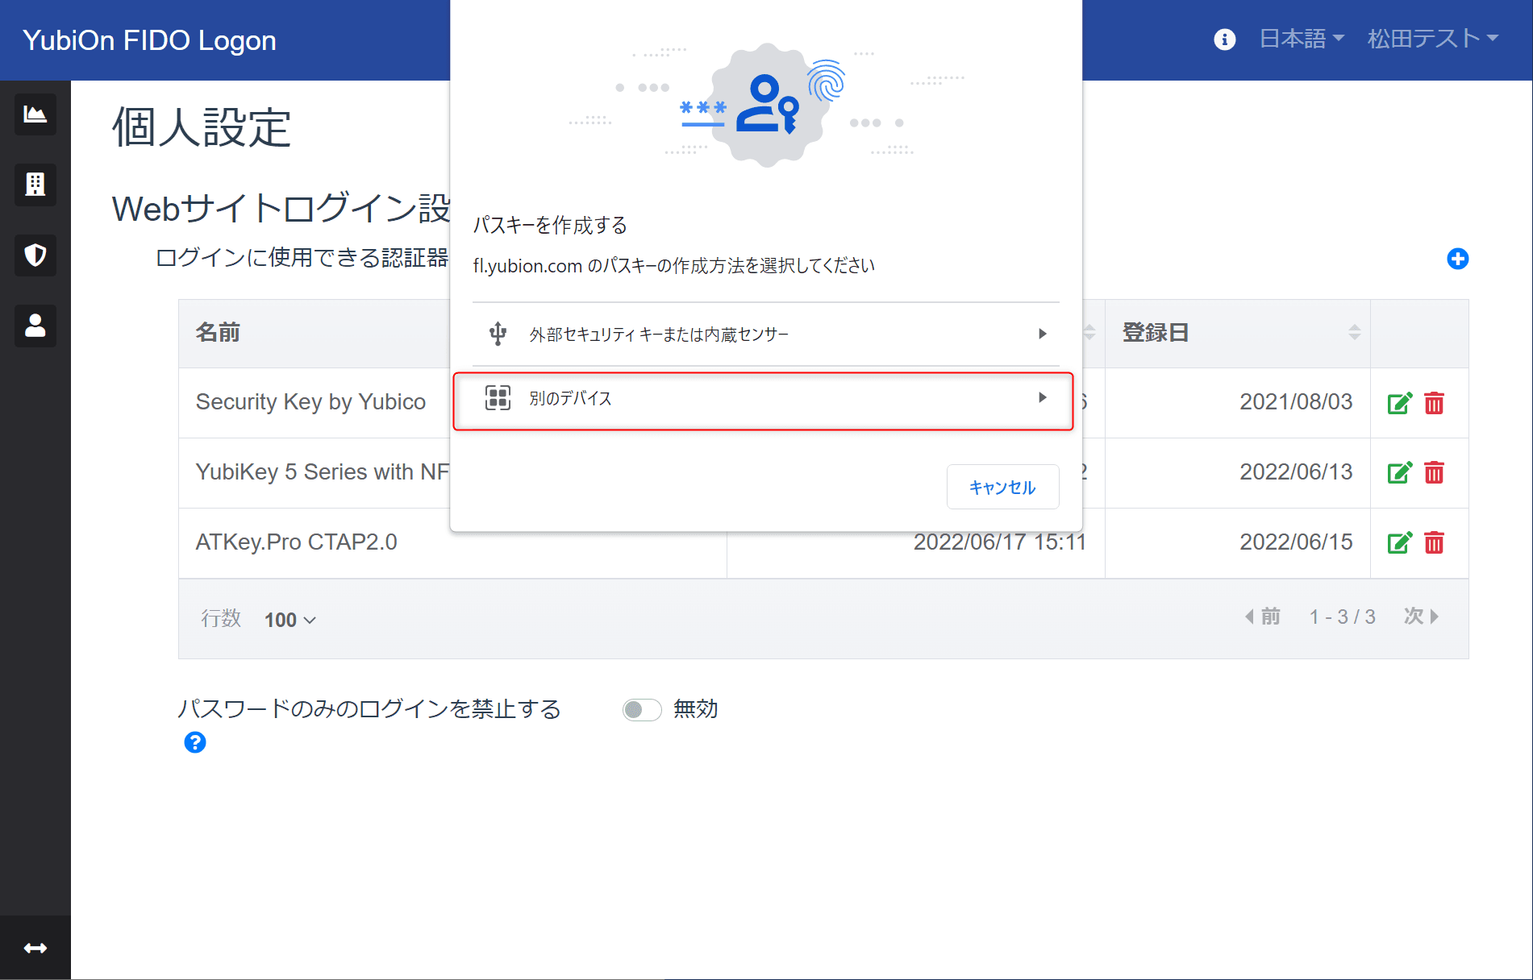Delete the YubiKey 5 Series entry
The image size is (1533, 980).
1434,472
